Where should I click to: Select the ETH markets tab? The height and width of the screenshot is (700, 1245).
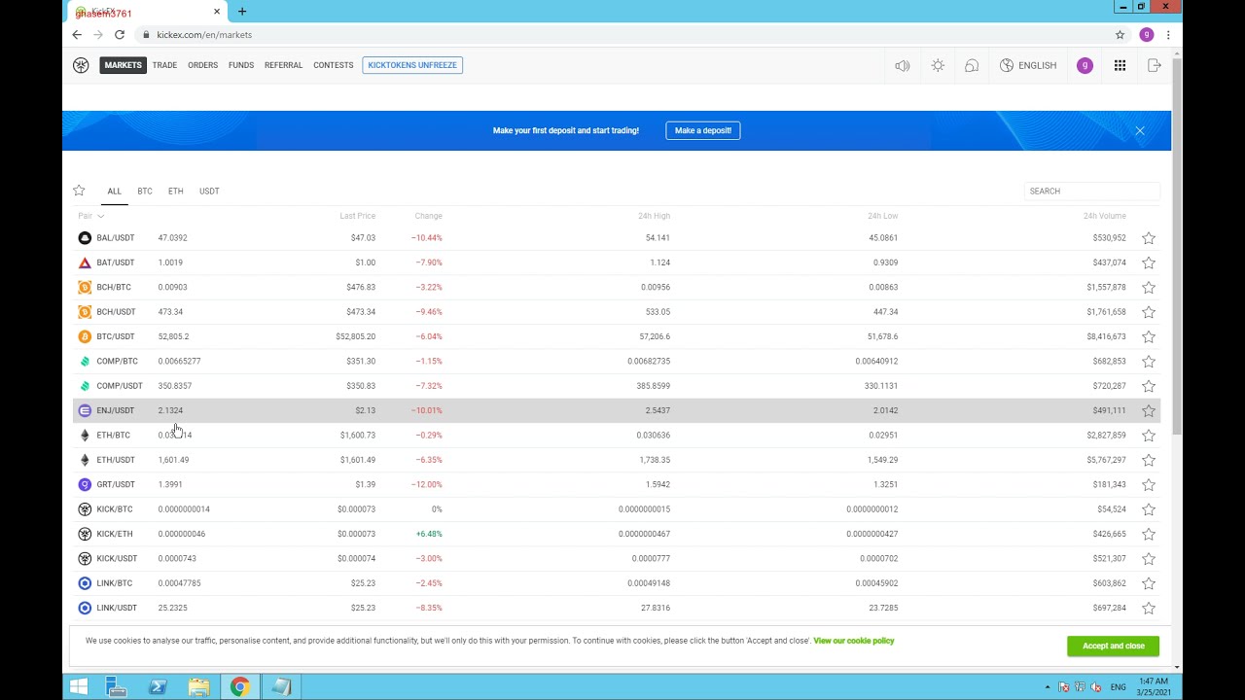[176, 192]
